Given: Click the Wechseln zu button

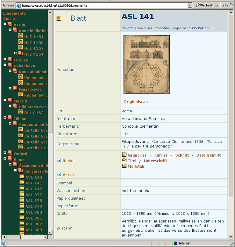Looking at the screenshot, I should coord(207,5).
